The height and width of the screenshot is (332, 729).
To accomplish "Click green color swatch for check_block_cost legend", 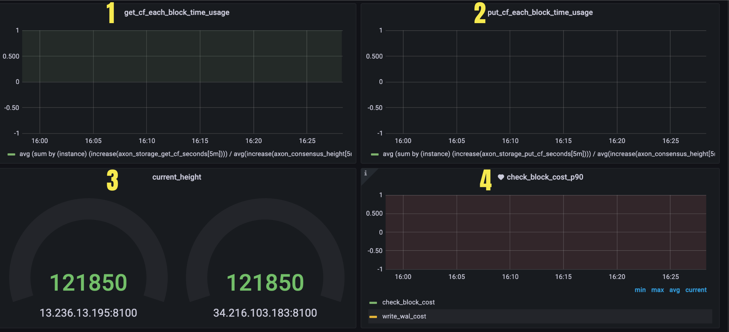I will click(x=373, y=303).
